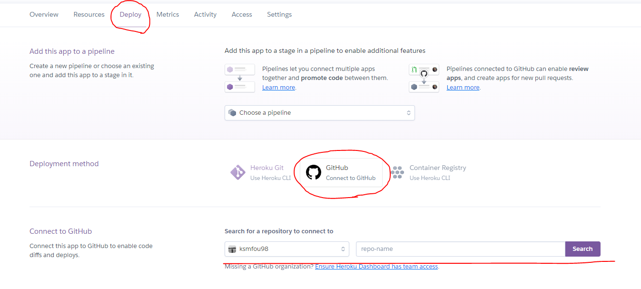Click the Deployment method heading
641x289 pixels.
coord(64,164)
